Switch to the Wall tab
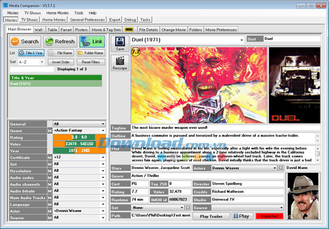The width and height of the screenshot is (329, 229). coord(38,30)
